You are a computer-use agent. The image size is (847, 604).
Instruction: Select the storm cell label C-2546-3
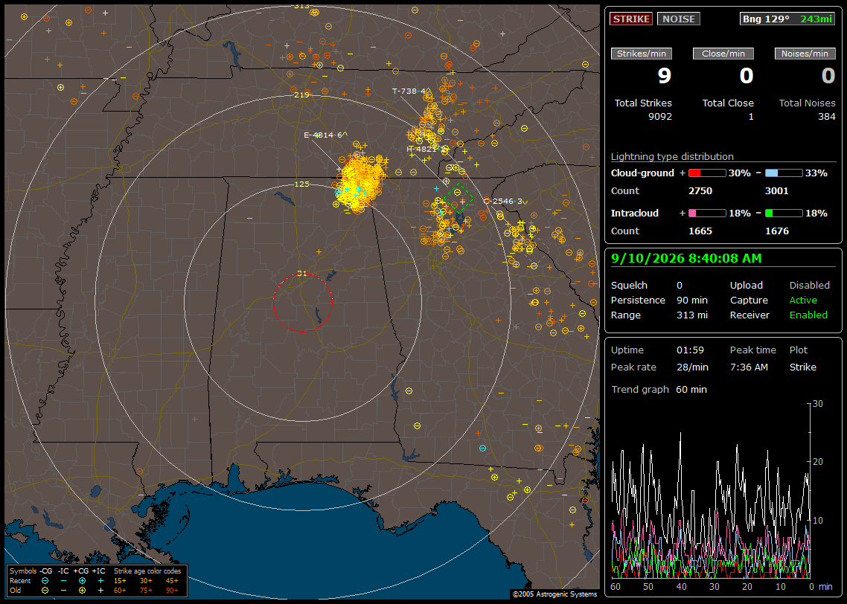pos(503,202)
